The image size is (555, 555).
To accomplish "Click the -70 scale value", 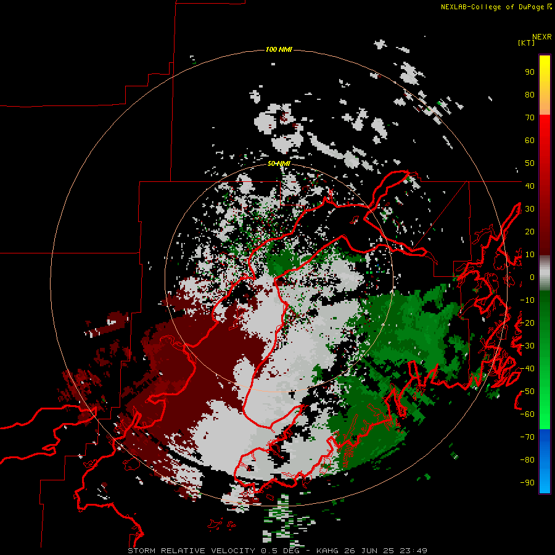I will click(527, 437).
